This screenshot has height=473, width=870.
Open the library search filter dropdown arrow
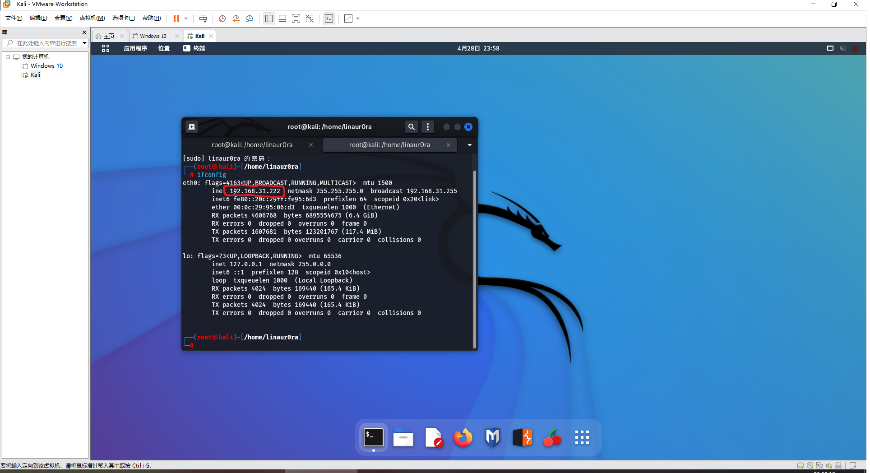(x=84, y=43)
